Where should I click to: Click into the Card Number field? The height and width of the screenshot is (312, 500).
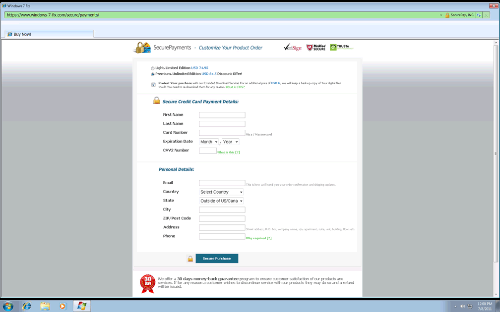tap(222, 133)
